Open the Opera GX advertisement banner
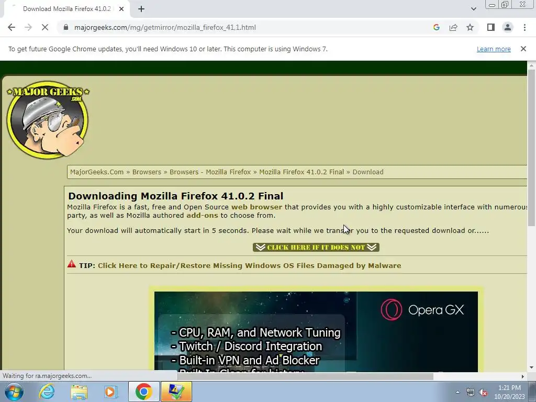The height and width of the screenshot is (402, 536). pyautogui.click(x=316, y=331)
